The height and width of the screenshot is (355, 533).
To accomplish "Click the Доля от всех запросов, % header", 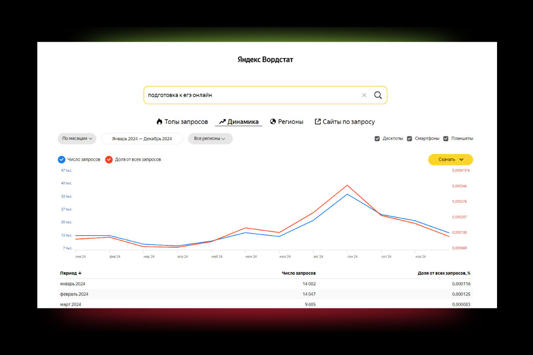I will click(x=444, y=273).
